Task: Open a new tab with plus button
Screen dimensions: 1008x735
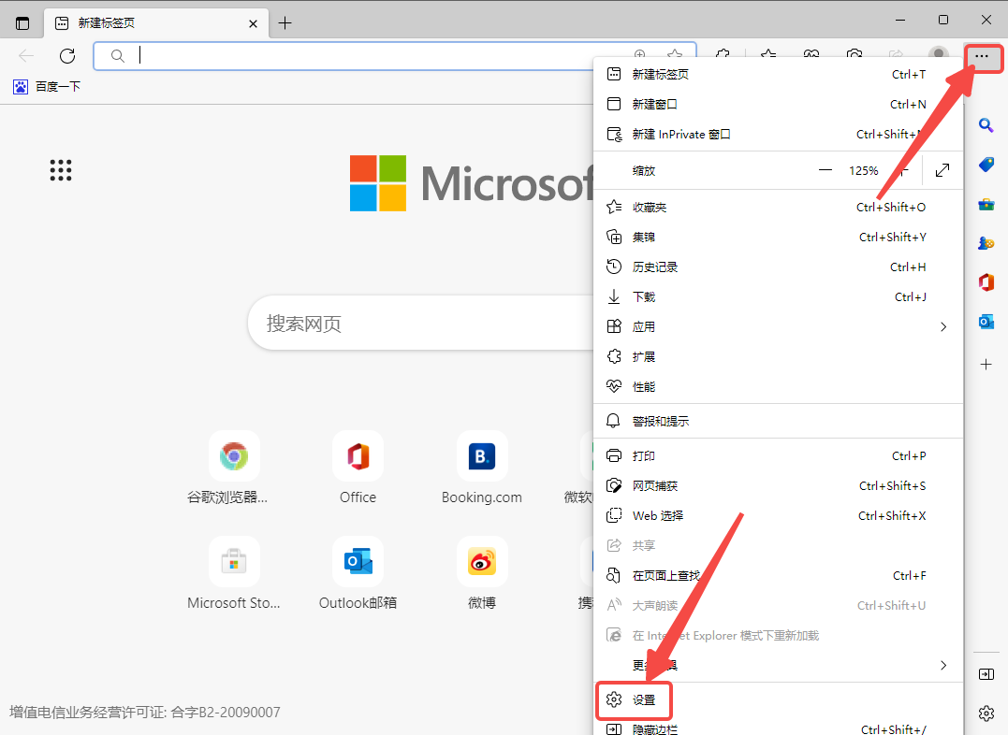Action: [285, 22]
